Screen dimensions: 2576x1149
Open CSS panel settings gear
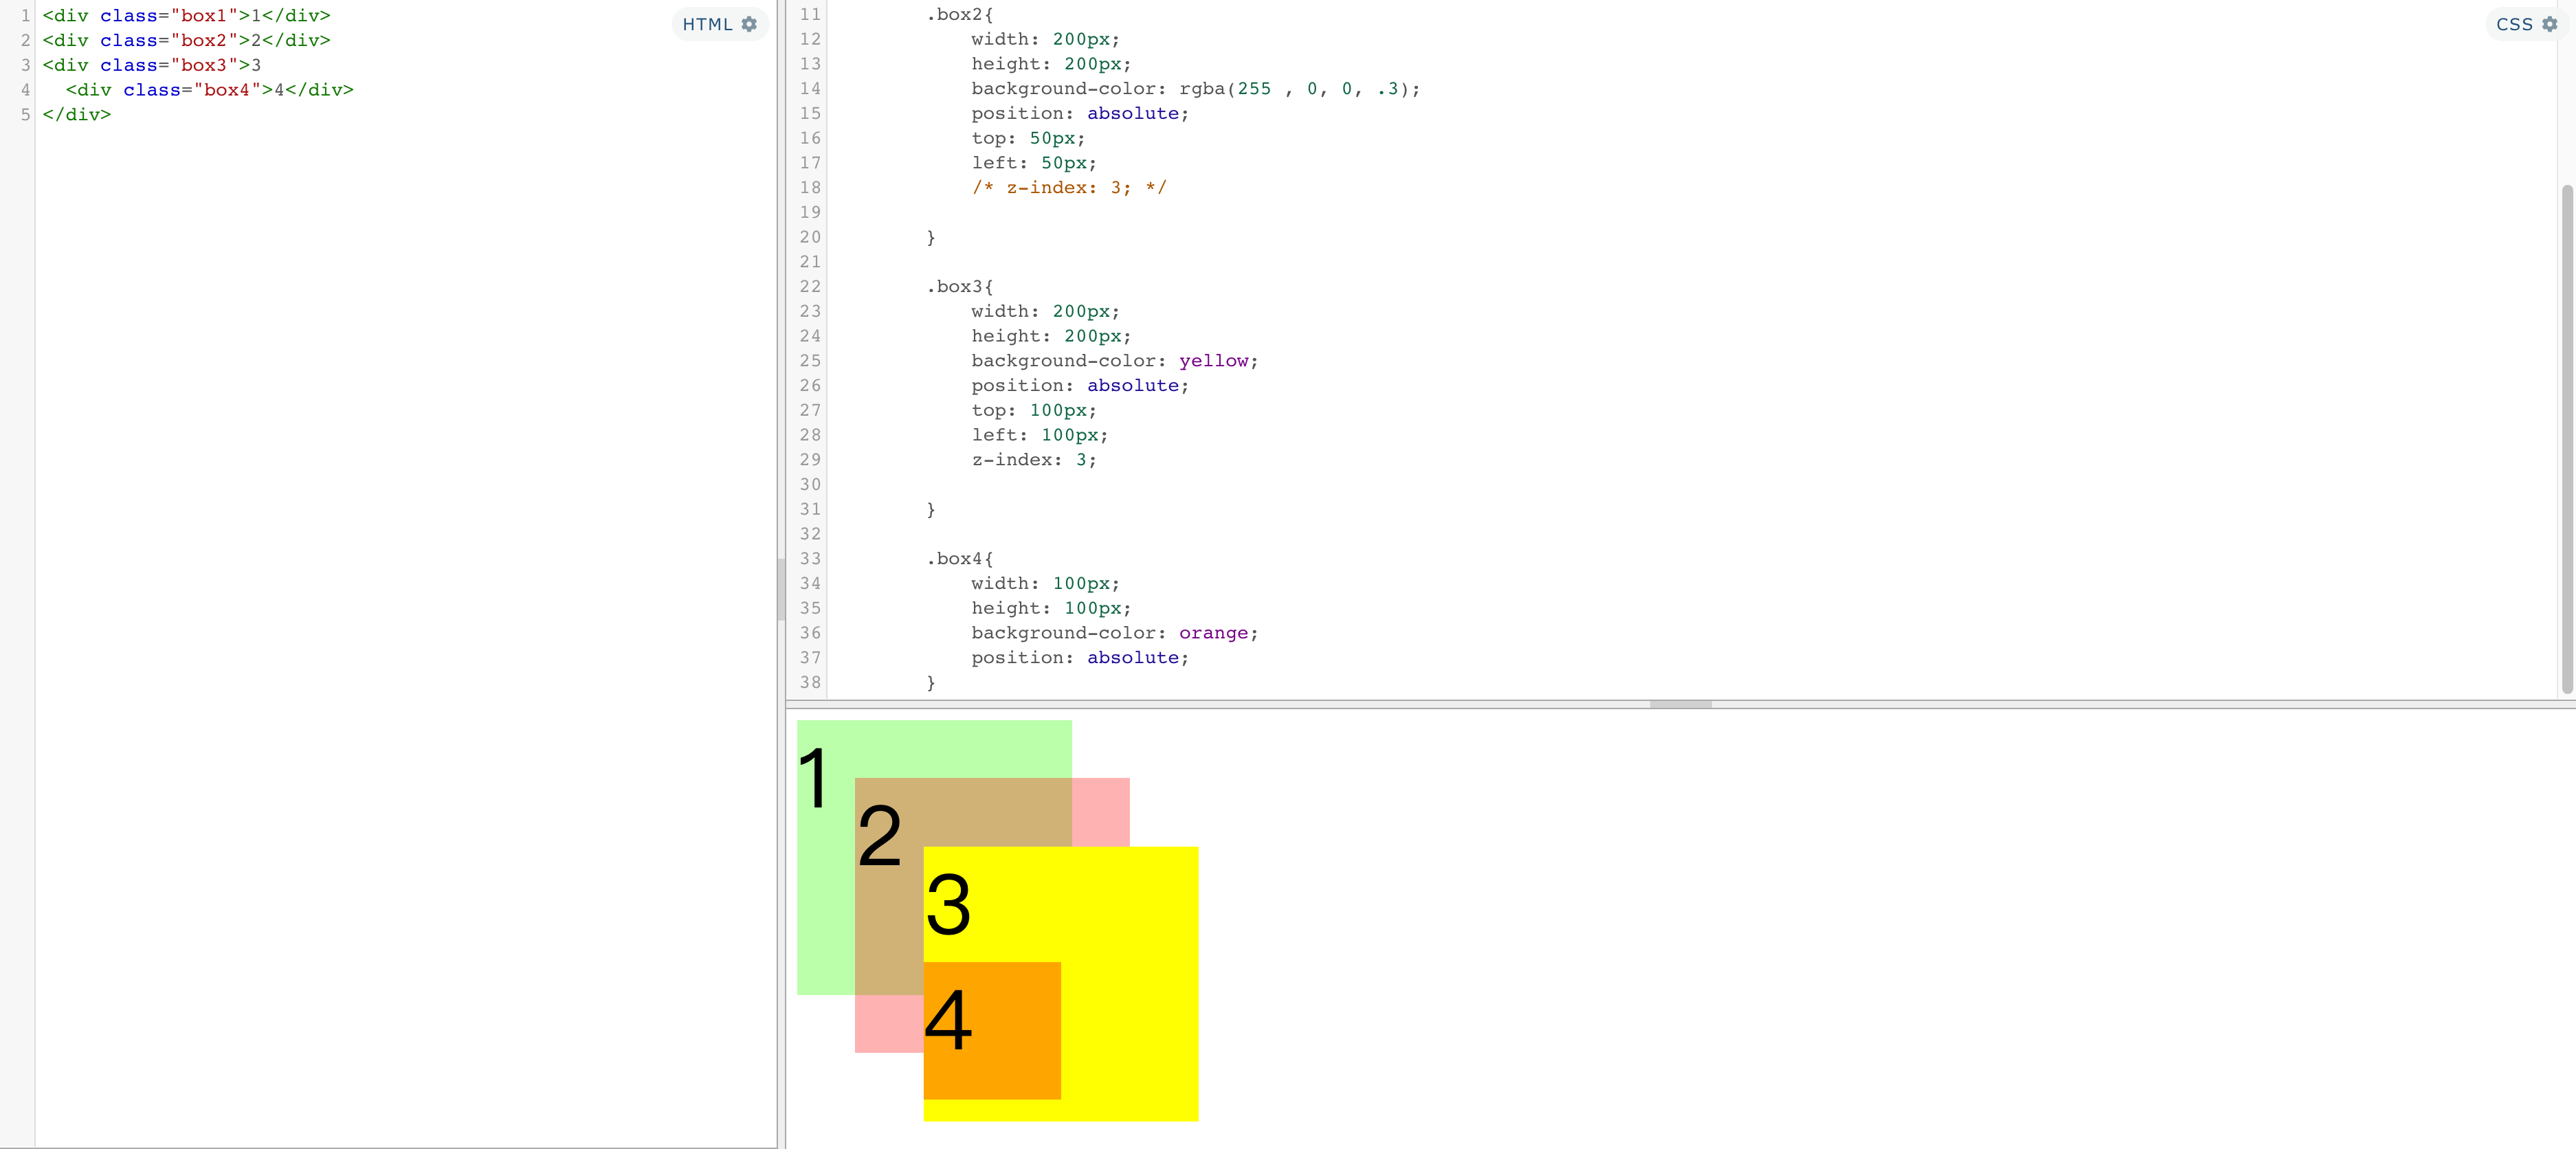2550,24
